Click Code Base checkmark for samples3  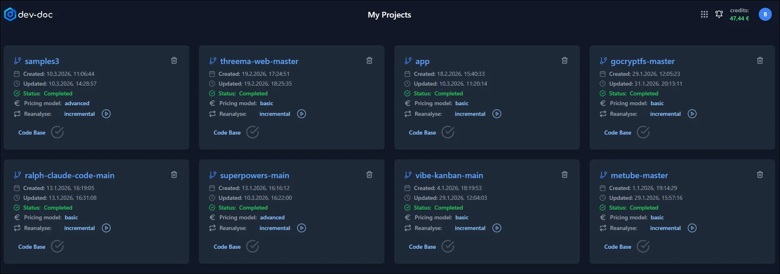tap(57, 132)
